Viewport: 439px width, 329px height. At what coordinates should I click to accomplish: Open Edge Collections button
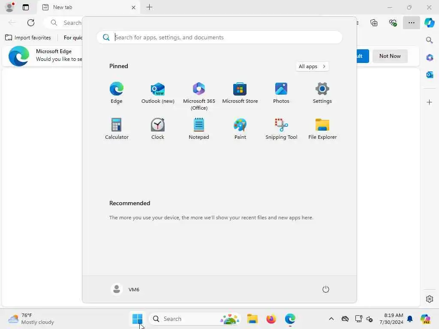(x=374, y=23)
